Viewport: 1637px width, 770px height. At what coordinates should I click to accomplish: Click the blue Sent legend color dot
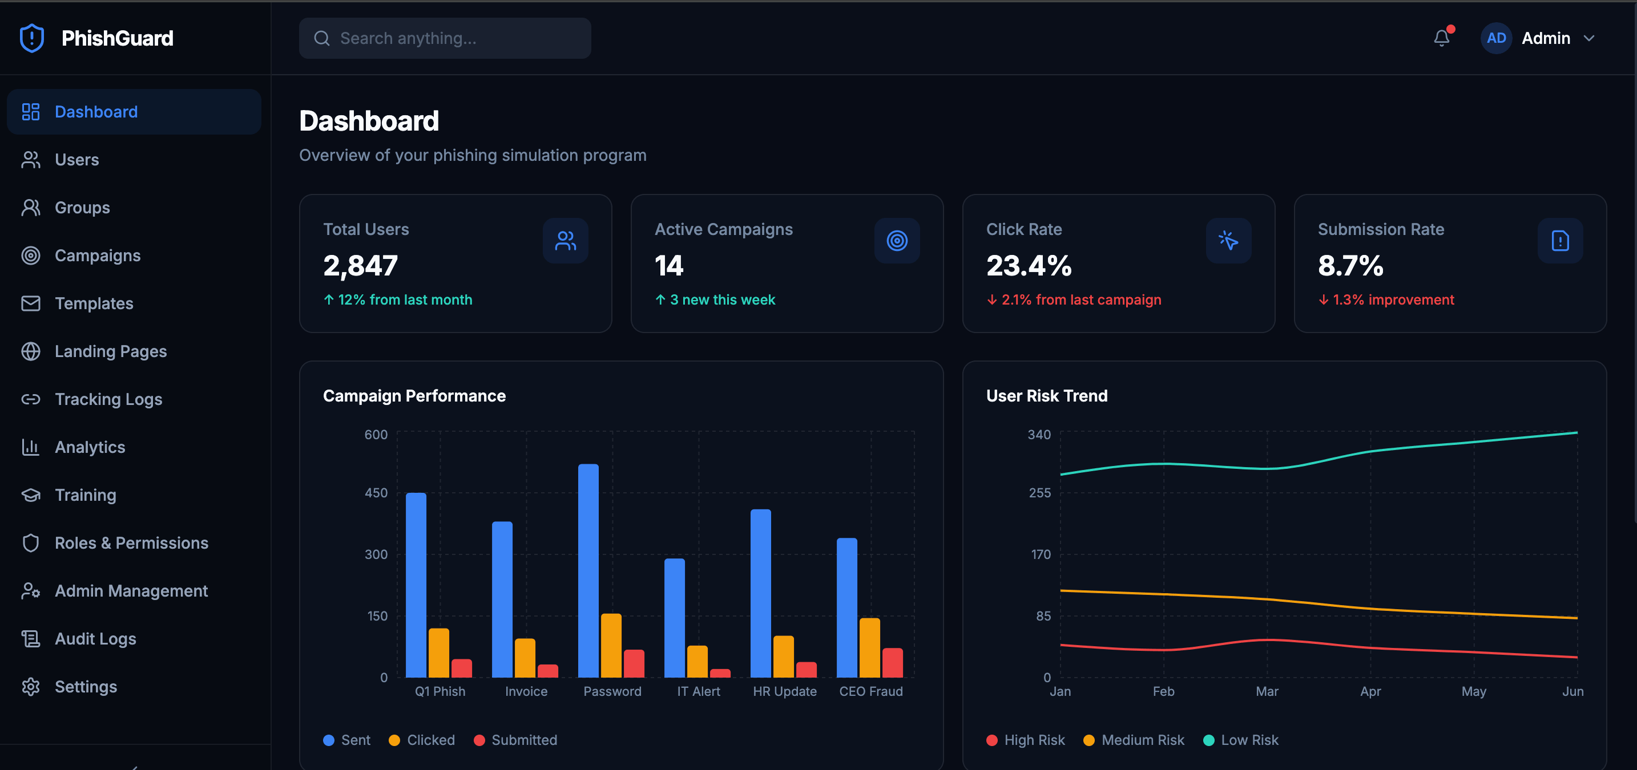point(329,741)
